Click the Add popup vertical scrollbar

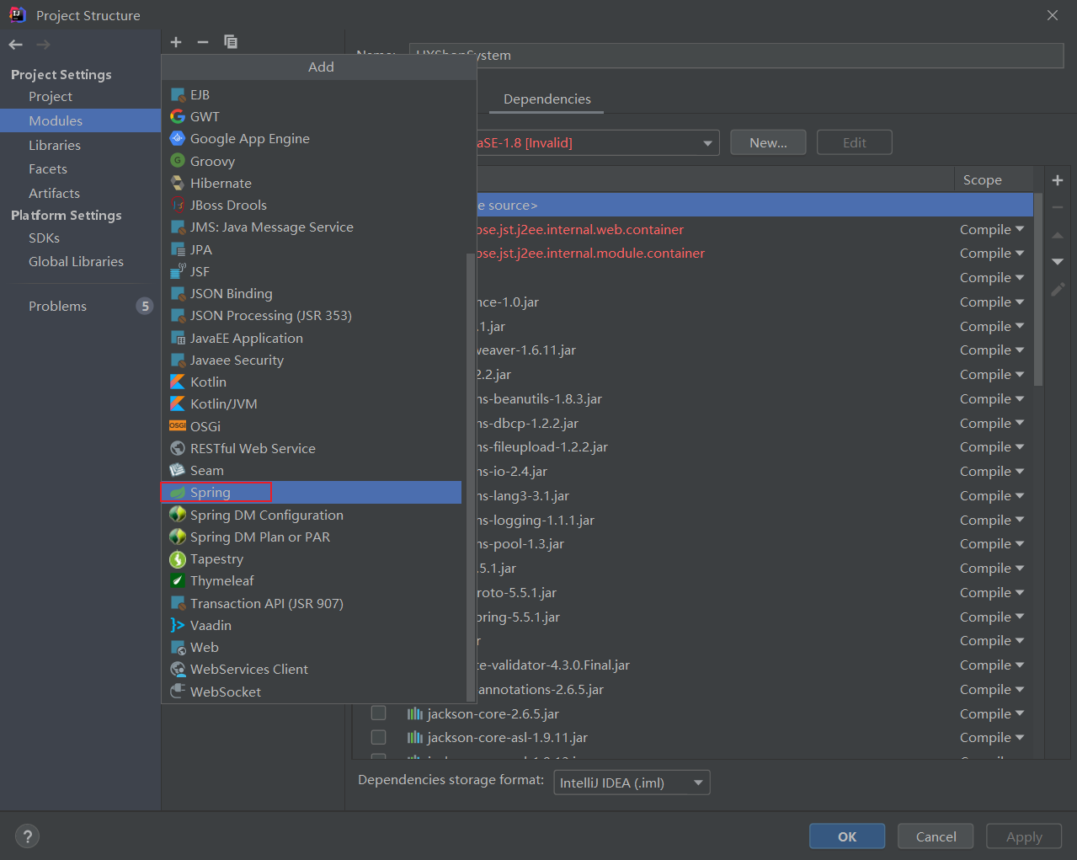470,476
